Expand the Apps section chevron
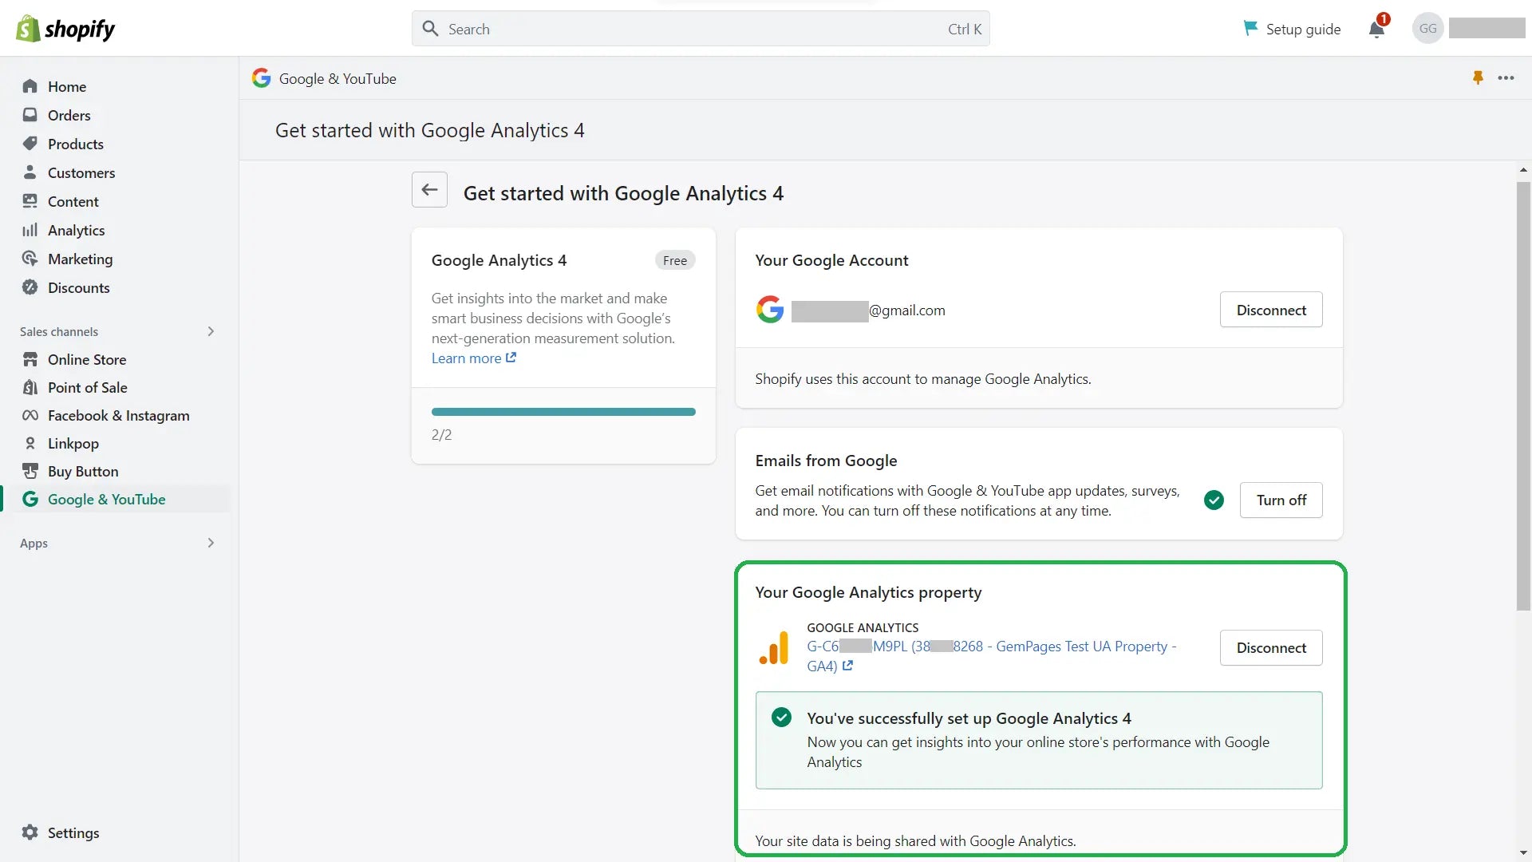This screenshot has width=1532, height=862. (211, 543)
